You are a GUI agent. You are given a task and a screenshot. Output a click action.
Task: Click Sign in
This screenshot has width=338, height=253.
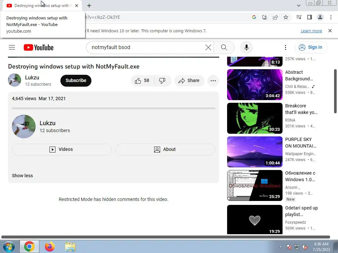click(x=311, y=47)
